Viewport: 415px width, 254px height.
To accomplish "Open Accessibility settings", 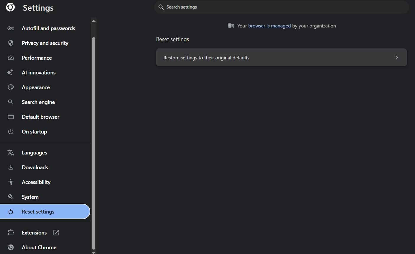I will tap(45, 182).
